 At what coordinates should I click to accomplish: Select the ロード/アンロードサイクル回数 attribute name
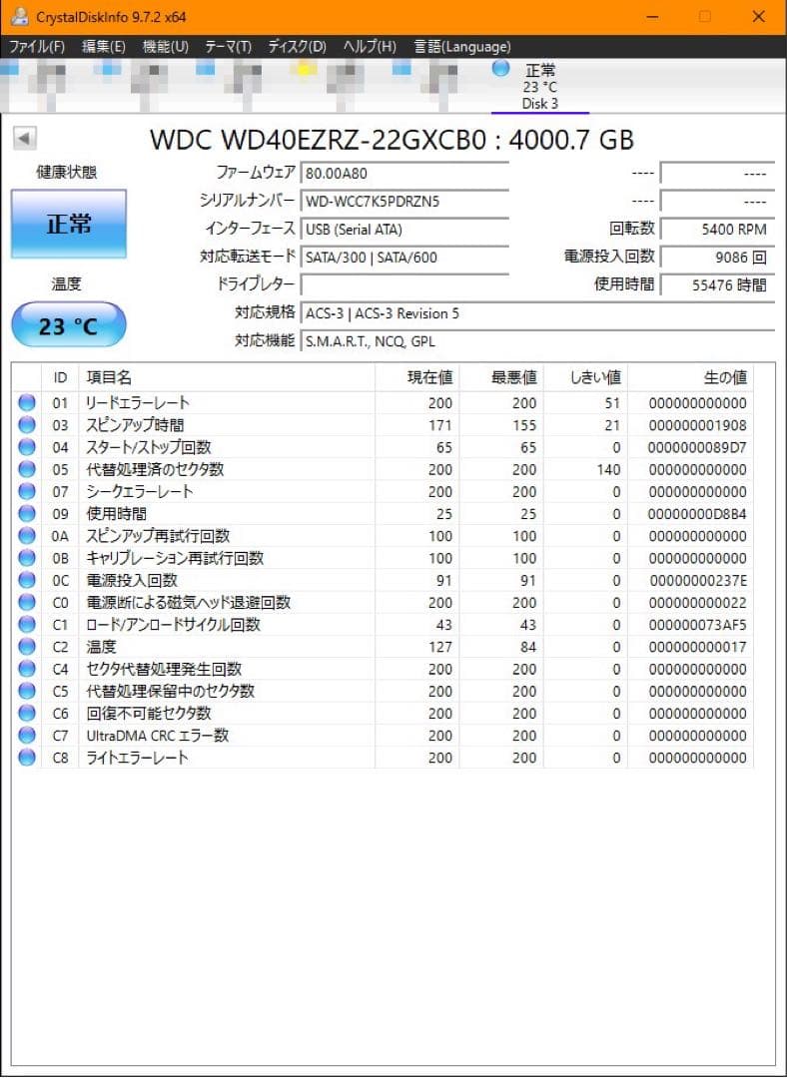174,624
